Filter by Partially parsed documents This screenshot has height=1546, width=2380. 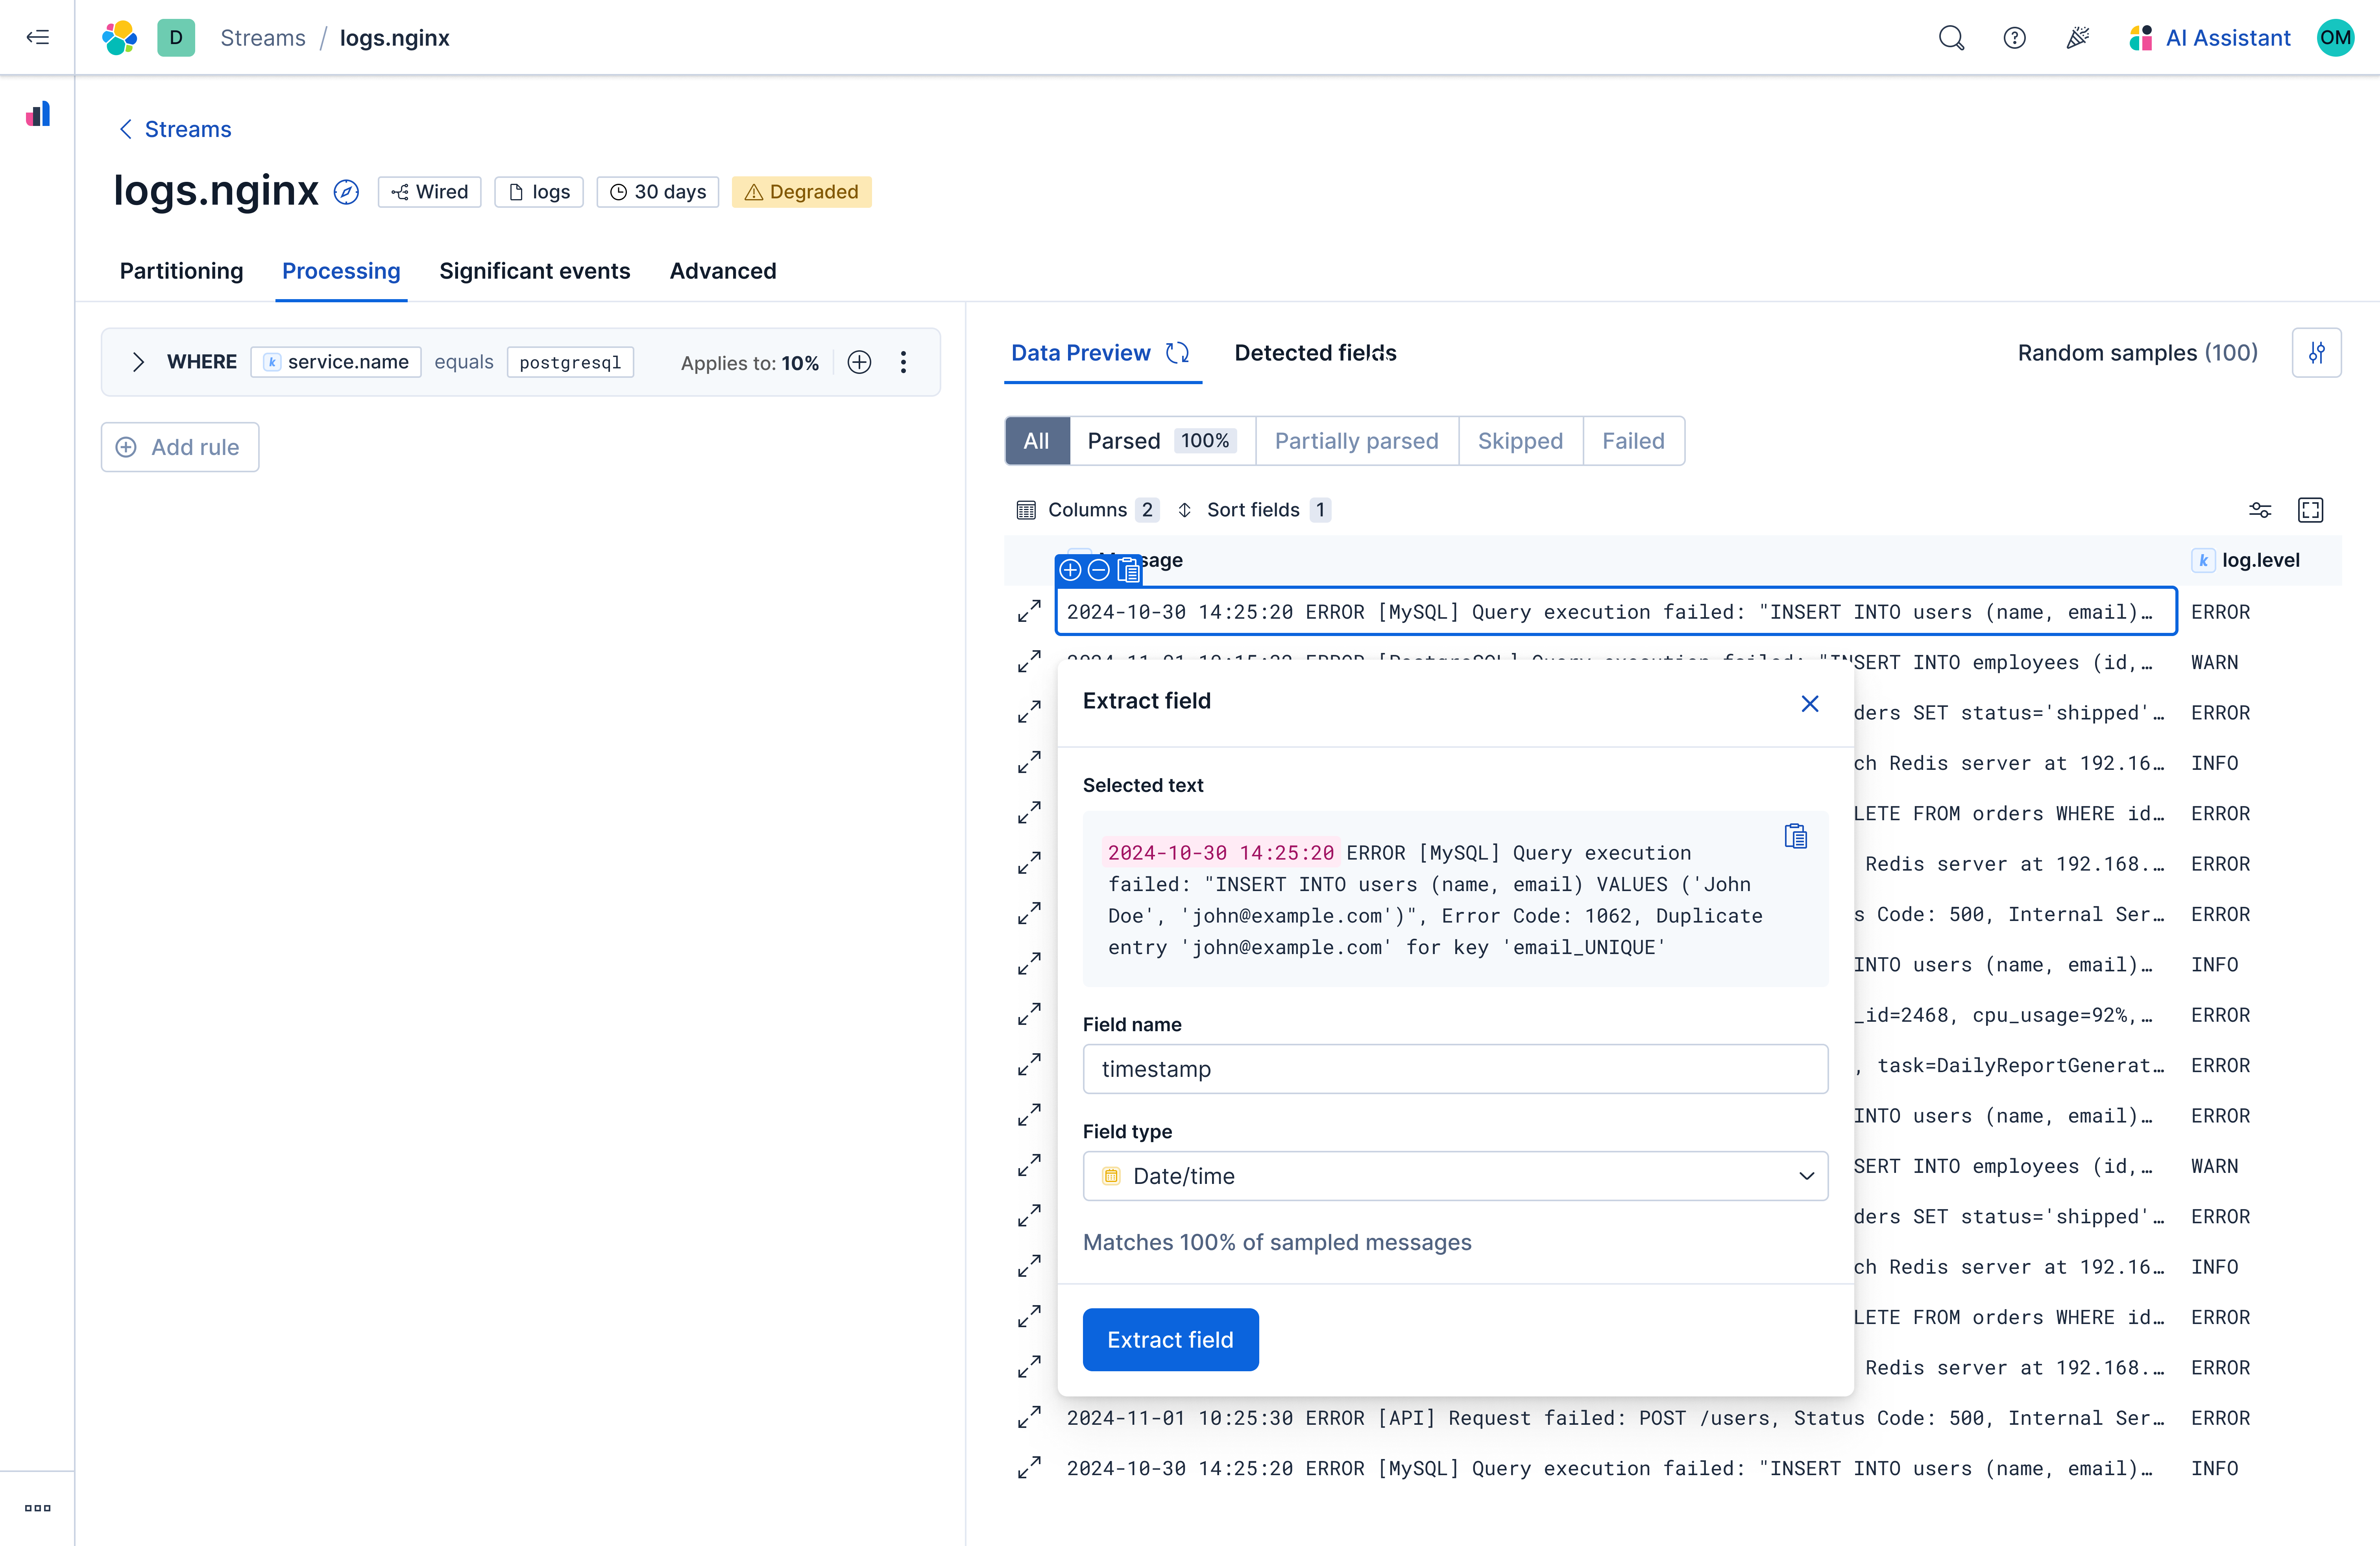click(1356, 441)
